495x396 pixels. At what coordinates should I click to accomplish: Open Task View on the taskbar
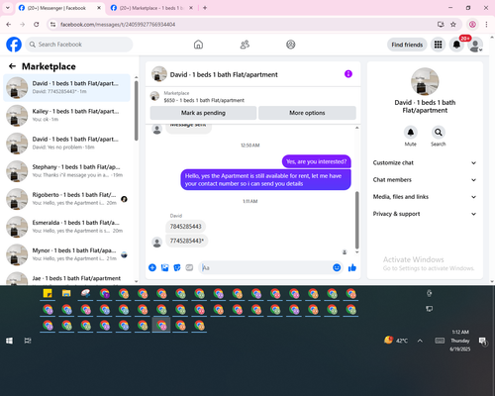28,341
